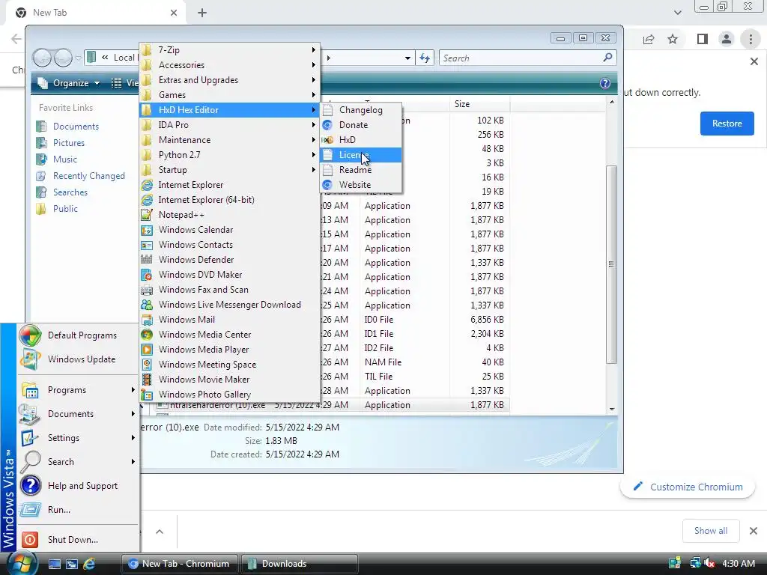Open the Organize dropdown menu

pos(69,83)
